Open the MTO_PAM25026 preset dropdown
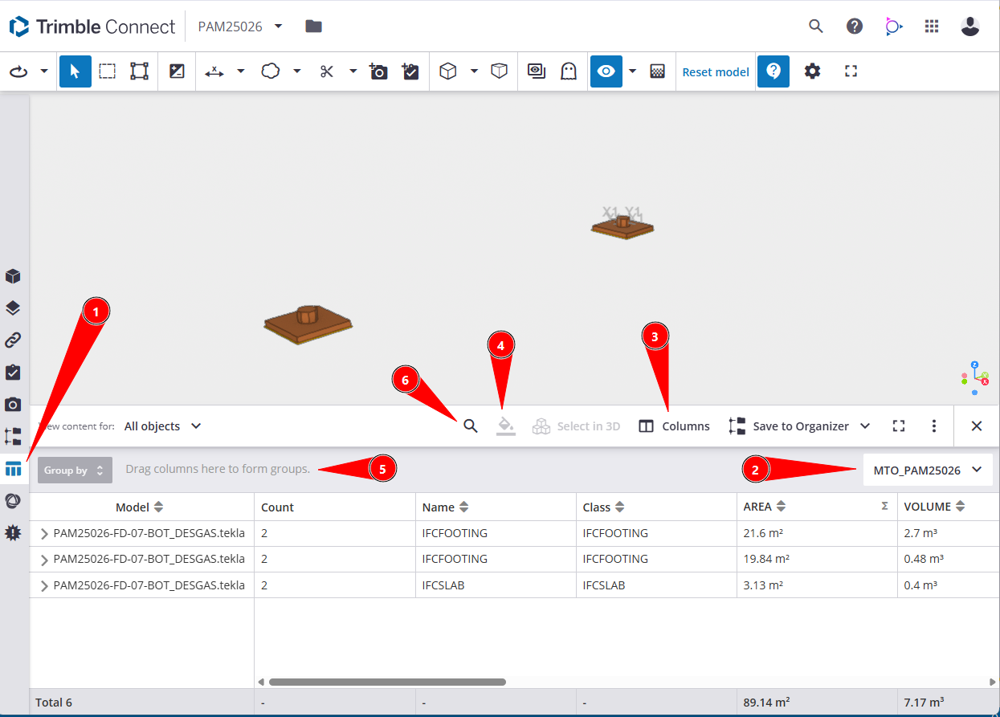The height and width of the screenshot is (717, 1000). click(x=928, y=470)
